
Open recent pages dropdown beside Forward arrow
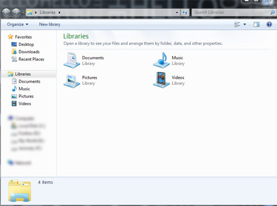click(23, 13)
